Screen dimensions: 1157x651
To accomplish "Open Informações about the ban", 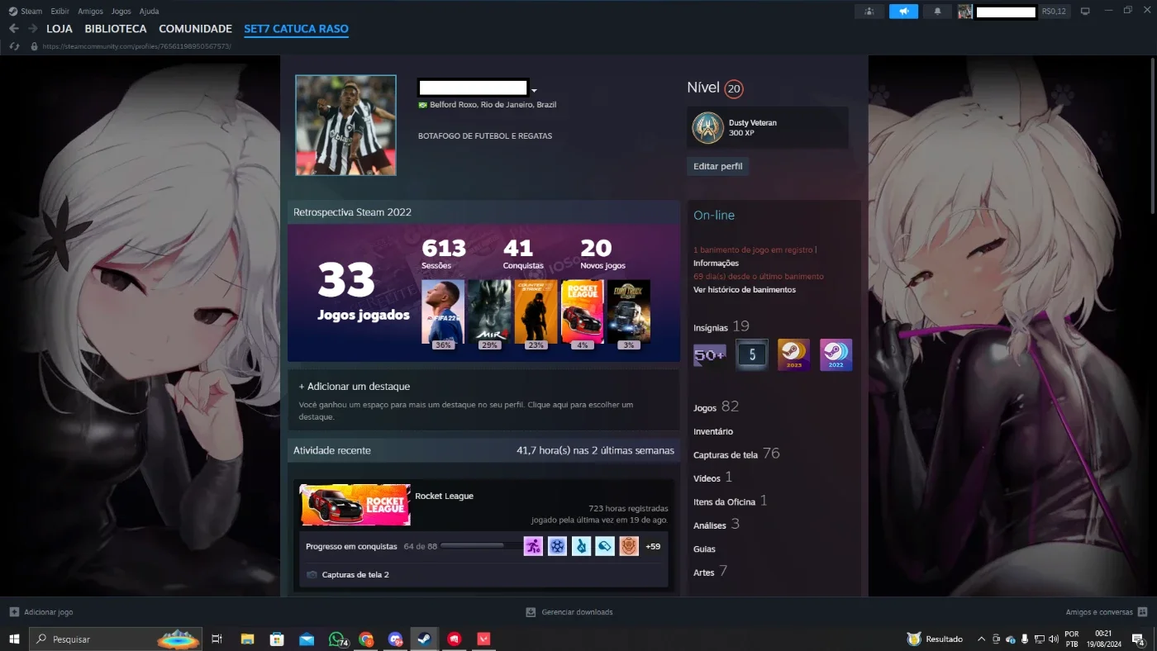I will (716, 263).
